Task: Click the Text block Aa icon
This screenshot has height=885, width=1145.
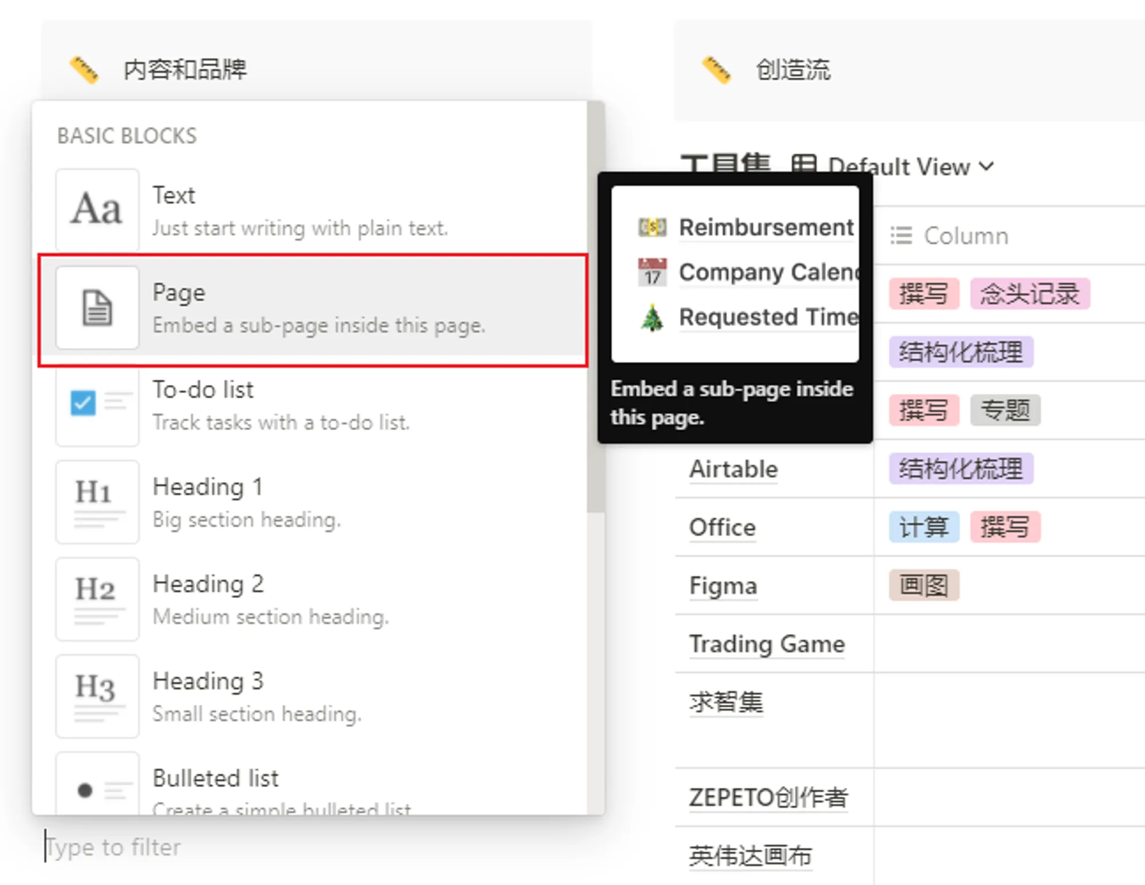Action: 97,210
